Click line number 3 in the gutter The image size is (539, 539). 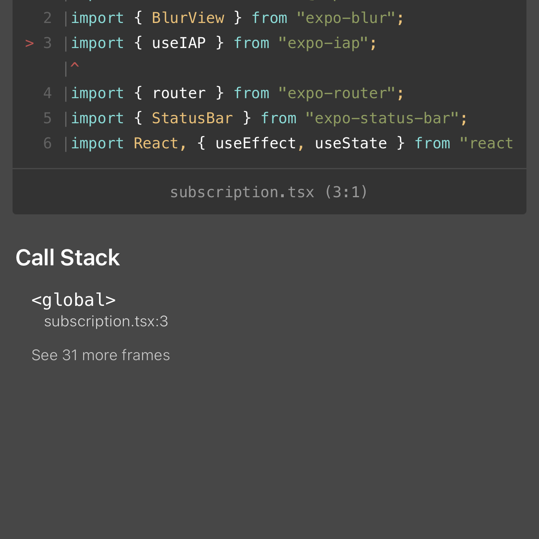48,43
